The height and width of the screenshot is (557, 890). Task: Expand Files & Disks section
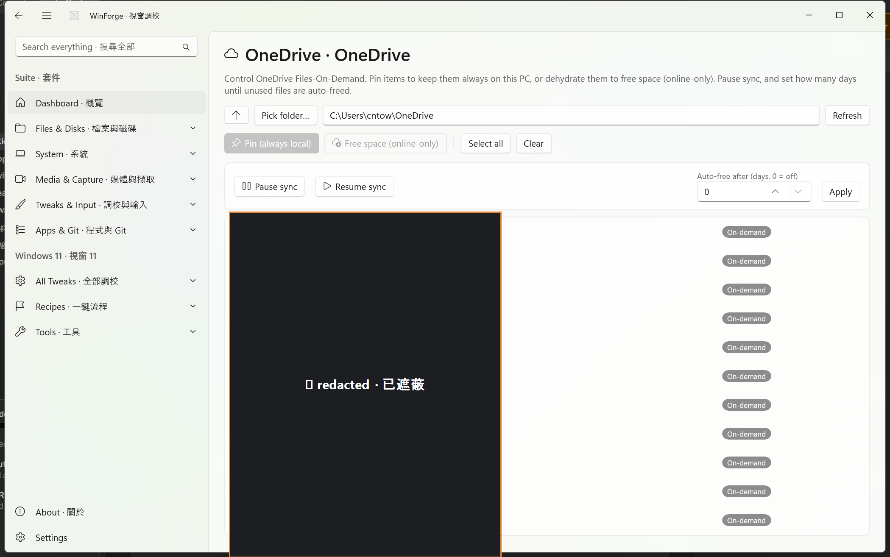pyautogui.click(x=193, y=128)
